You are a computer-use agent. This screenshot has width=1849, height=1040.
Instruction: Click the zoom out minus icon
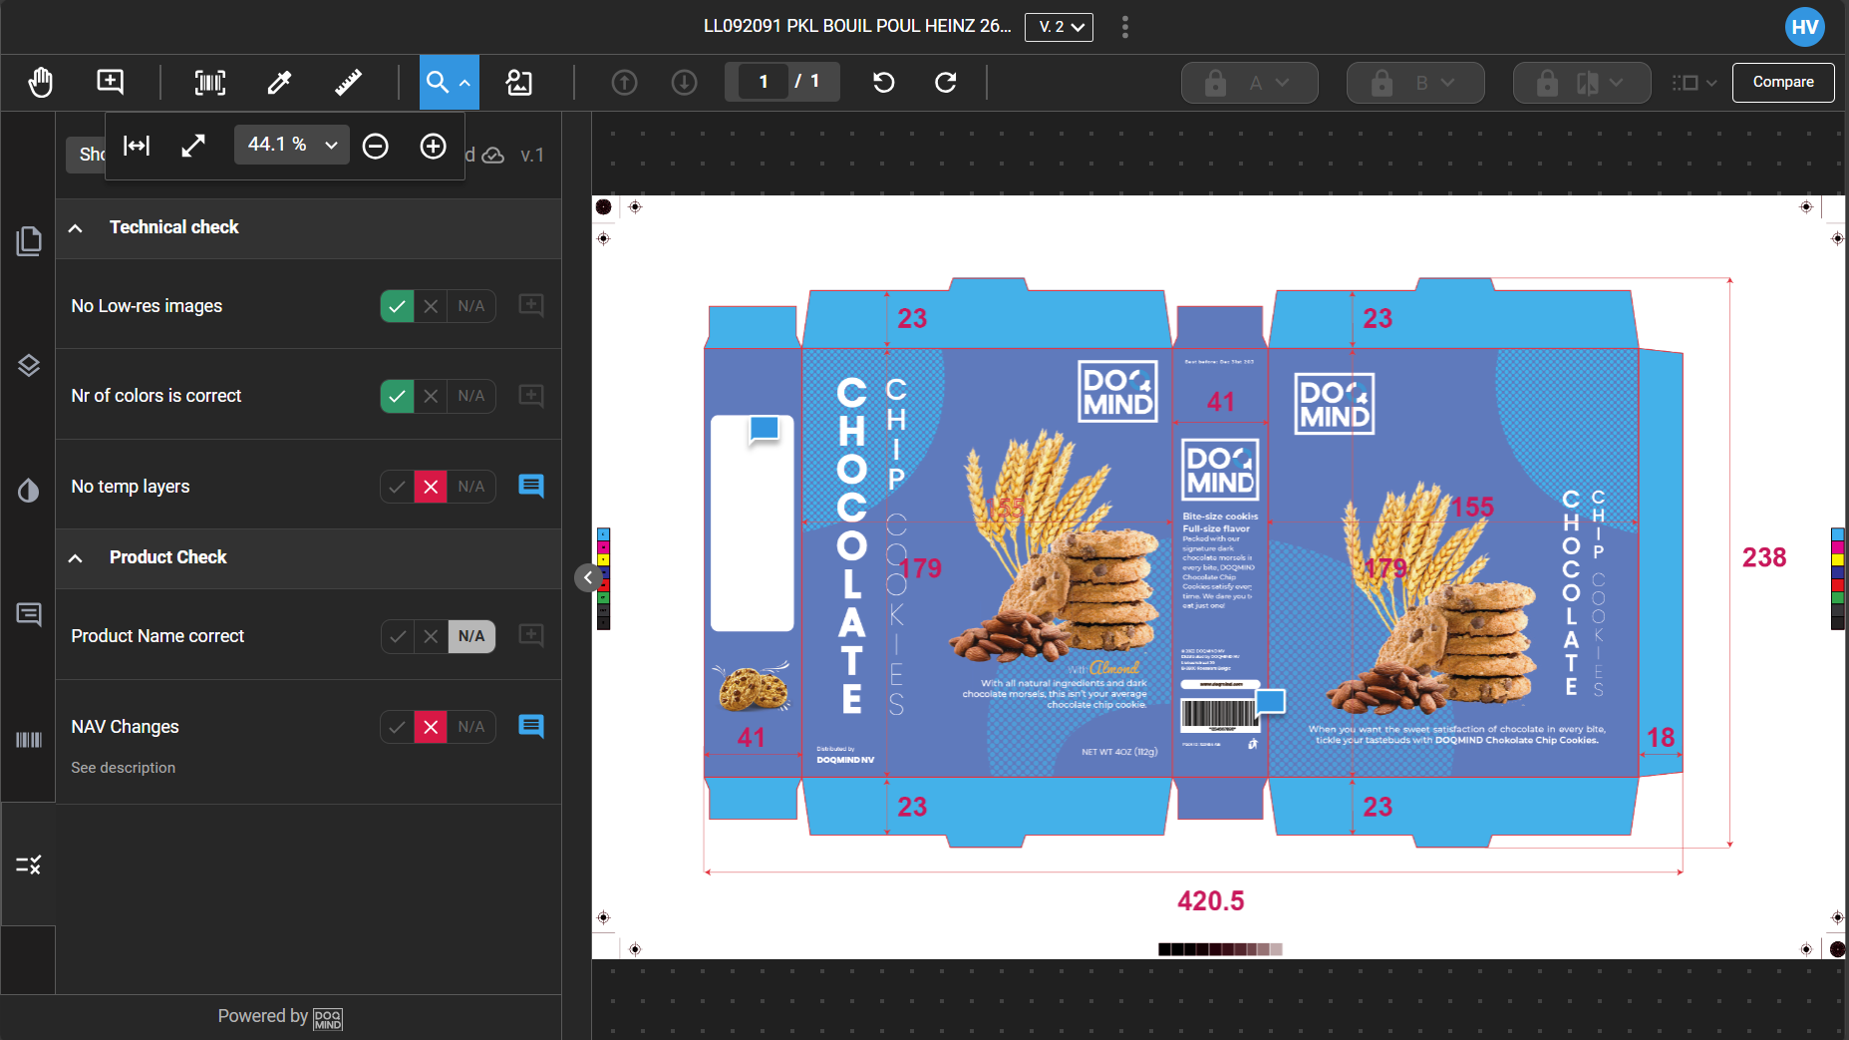click(x=375, y=147)
